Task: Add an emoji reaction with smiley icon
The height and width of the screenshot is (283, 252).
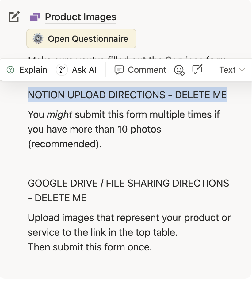Action: coord(179,70)
